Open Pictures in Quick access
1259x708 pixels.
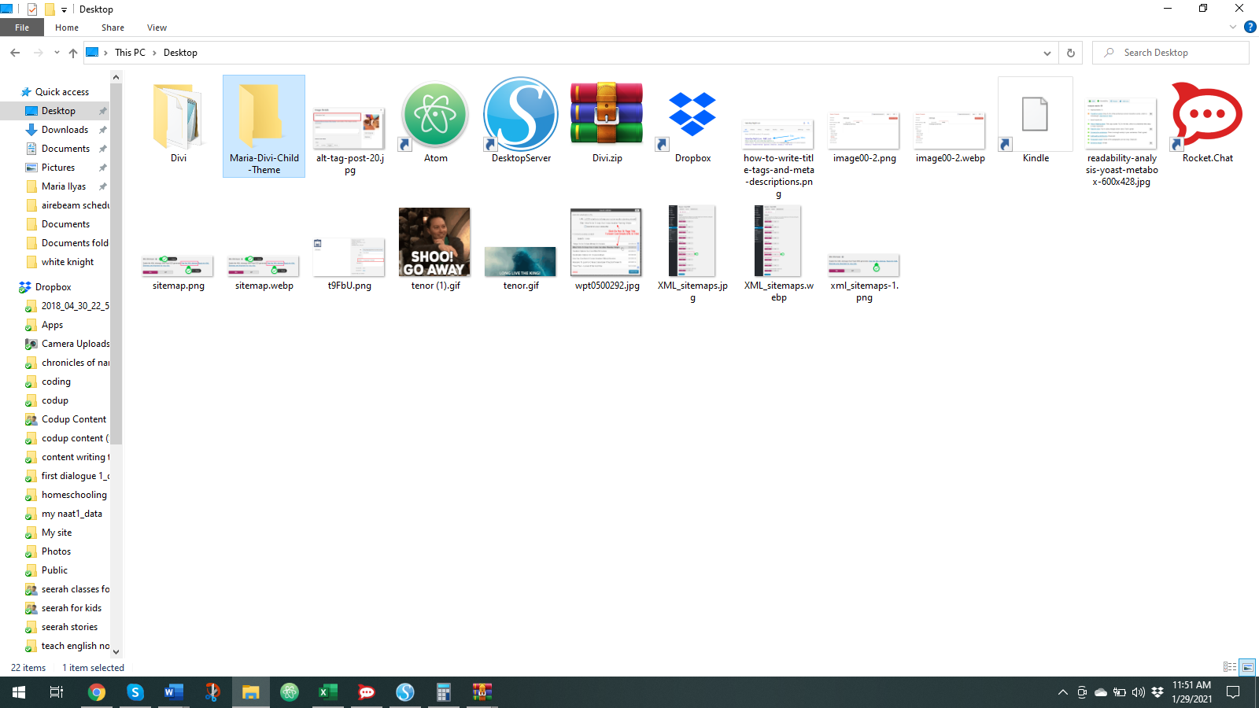(58, 168)
